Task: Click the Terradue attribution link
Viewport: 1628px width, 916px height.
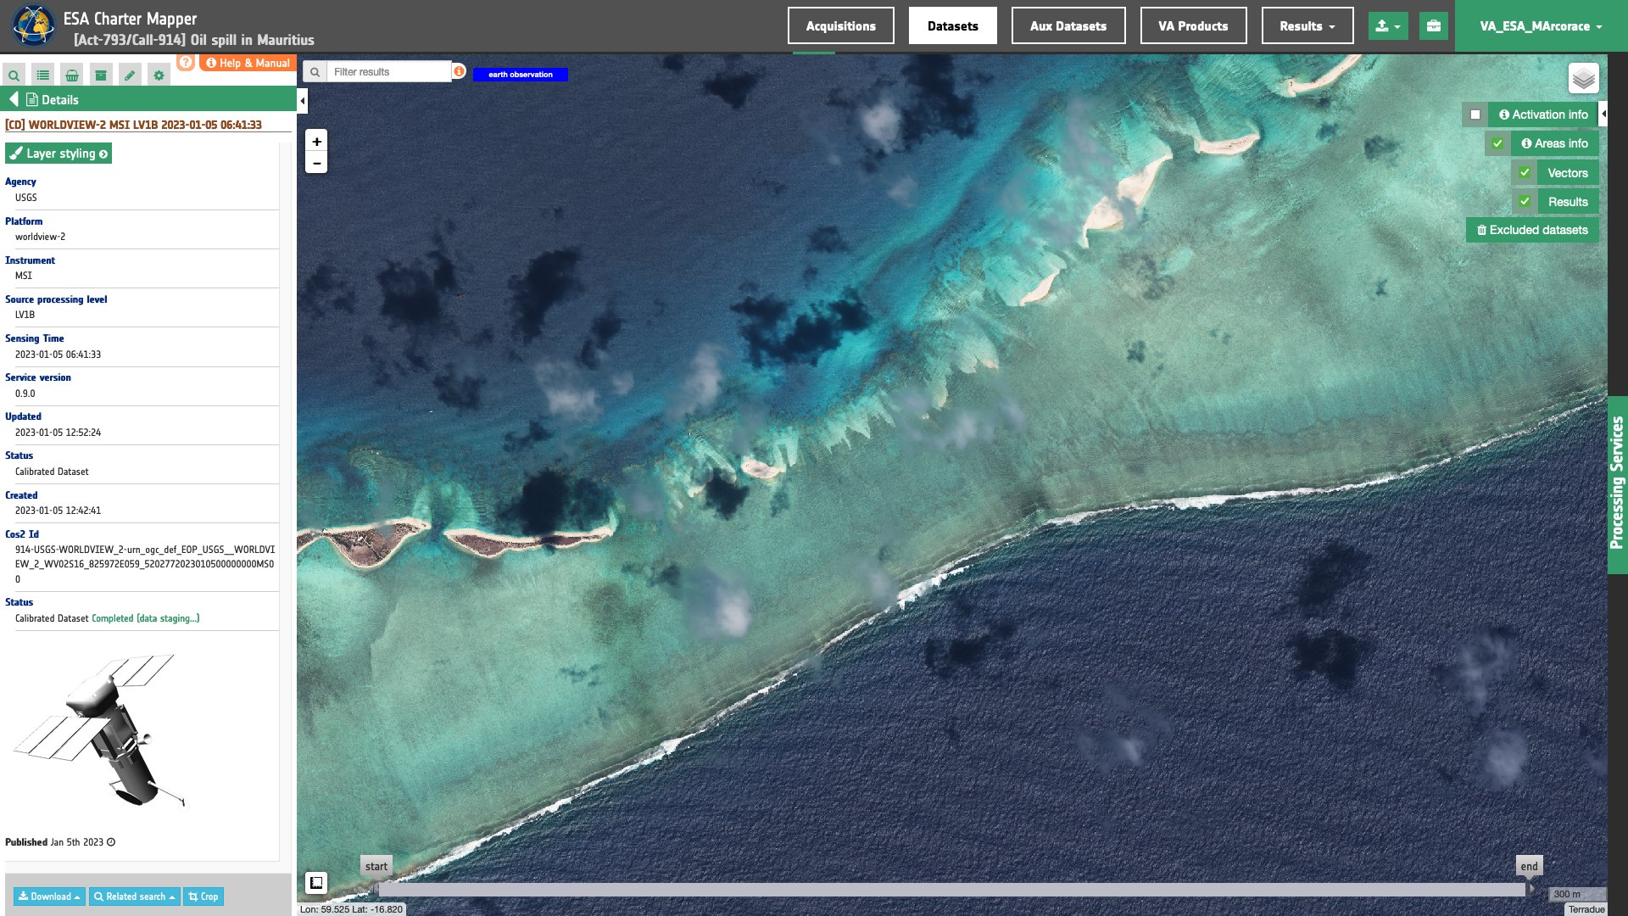Action: coord(1586,909)
